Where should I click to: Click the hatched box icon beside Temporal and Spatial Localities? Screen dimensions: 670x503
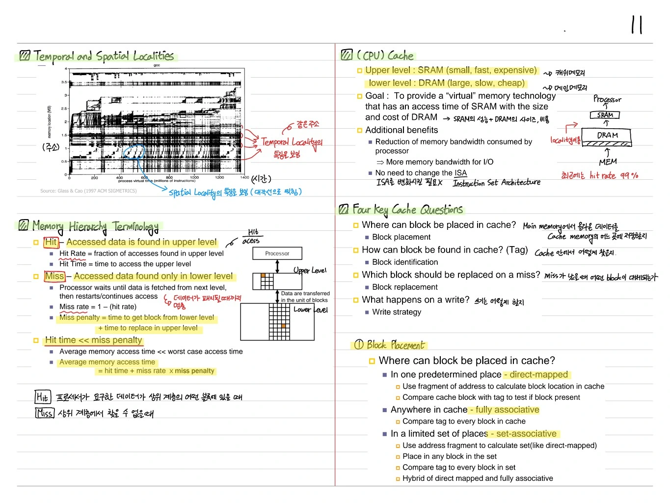25,55
